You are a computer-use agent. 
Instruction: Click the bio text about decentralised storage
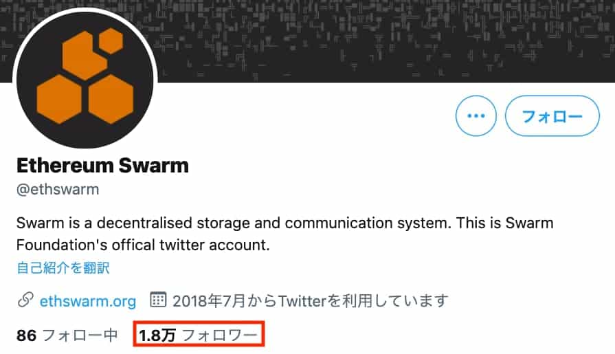click(x=284, y=234)
